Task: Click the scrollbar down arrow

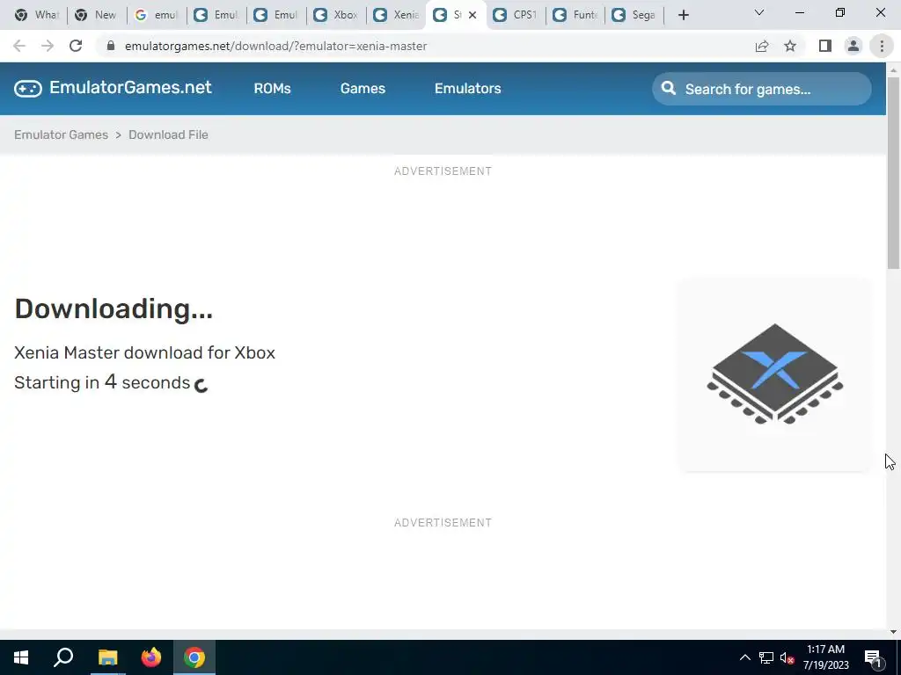Action: coord(893,632)
